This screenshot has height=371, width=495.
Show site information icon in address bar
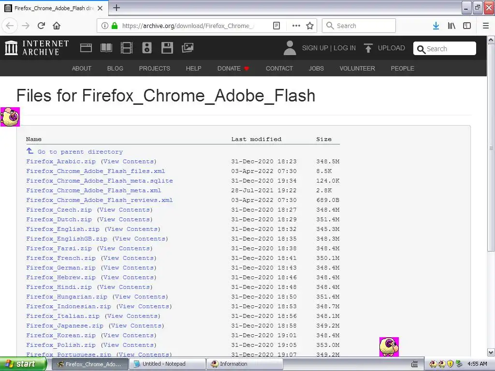105,26
